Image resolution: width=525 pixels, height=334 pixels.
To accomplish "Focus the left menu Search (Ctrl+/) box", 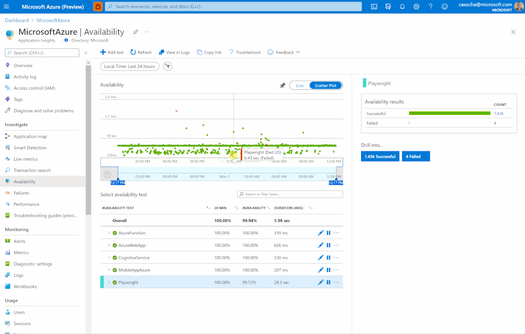I will (x=42, y=53).
